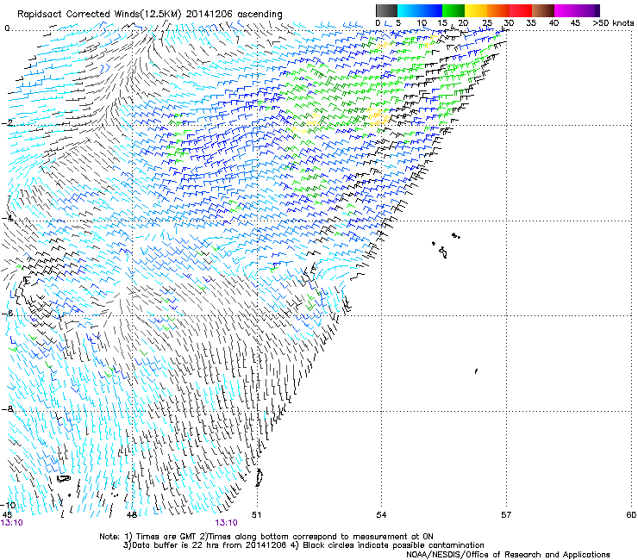This screenshot has width=638, height=560.
Task: Click the '35' legend scale label
Action: [531, 23]
